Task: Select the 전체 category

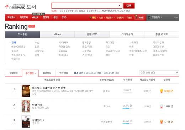Action: click(x=14, y=42)
